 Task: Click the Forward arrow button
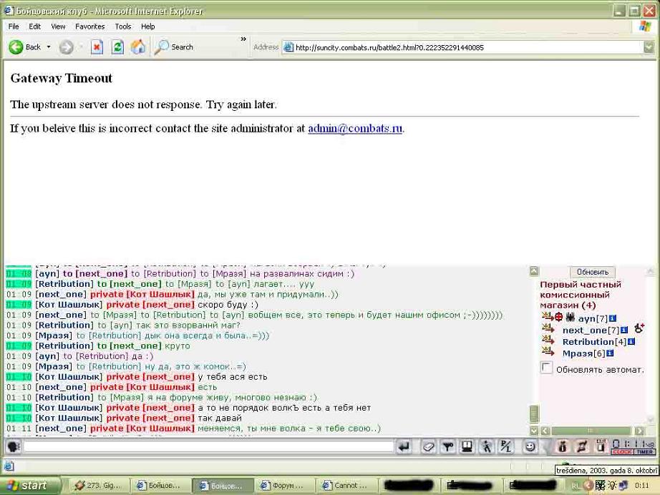[x=66, y=47]
